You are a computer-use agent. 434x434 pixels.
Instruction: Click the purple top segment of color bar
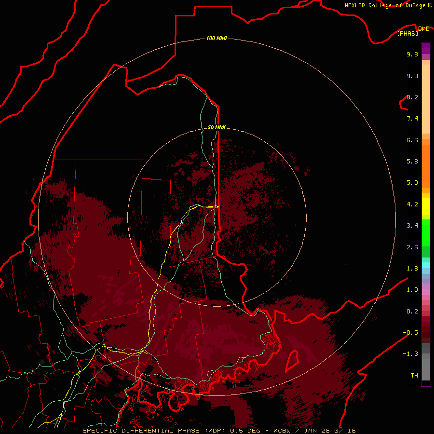coord(426,49)
